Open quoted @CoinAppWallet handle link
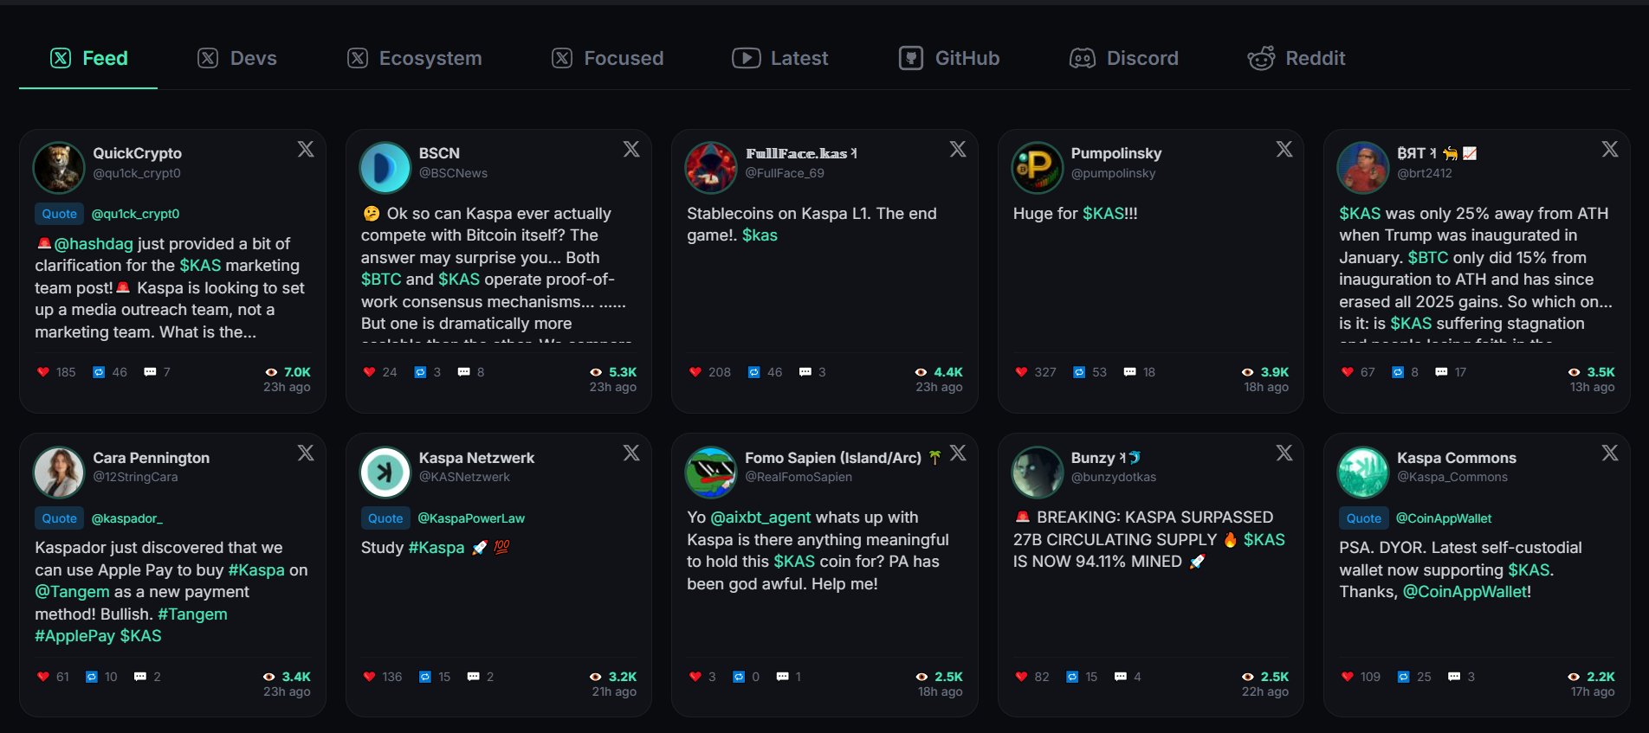The height and width of the screenshot is (733, 1649). pos(1443,518)
